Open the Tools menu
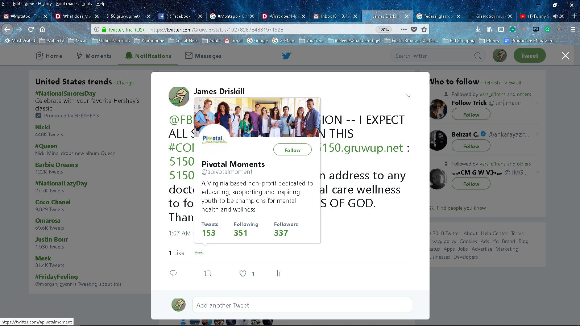Screen dimensions: 580x326 click(87, 4)
